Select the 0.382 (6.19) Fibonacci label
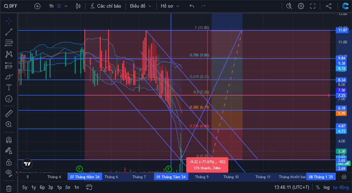The width and height of the screenshot is (352, 193). click(x=199, y=107)
